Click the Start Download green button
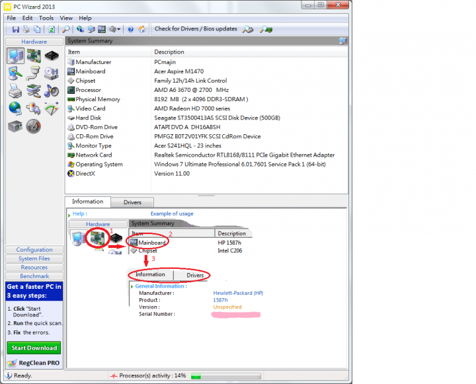Screen dimensions: 476x384 tap(34, 348)
